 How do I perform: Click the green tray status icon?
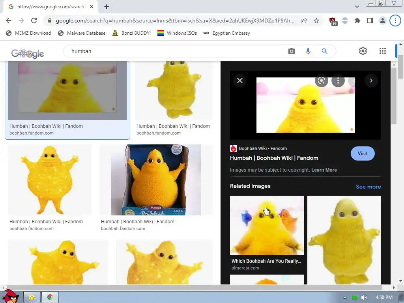pyautogui.click(x=355, y=297)
